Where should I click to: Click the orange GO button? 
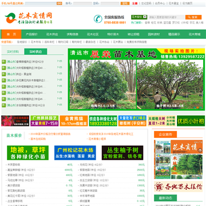click(60, 3)
